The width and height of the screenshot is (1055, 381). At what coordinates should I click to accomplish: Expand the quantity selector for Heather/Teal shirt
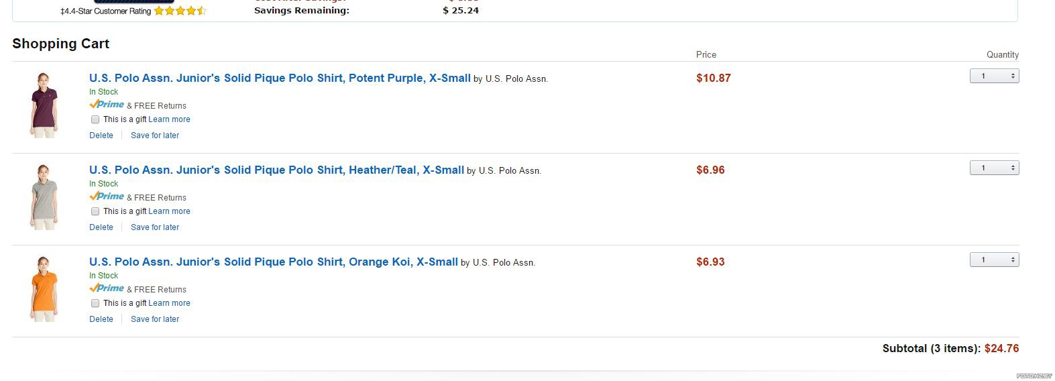pyautogui.click(x=995, y=168)
